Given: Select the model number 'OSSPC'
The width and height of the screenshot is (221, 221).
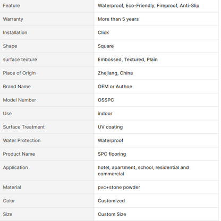Looking at the screenshot, I should click(106, 100).
